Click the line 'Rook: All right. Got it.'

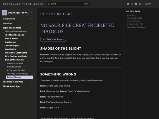[x=50, y=108]
